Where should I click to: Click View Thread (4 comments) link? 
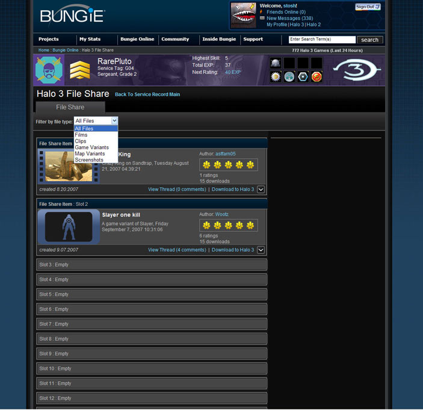pyautogui.click(x=177, y=250)
